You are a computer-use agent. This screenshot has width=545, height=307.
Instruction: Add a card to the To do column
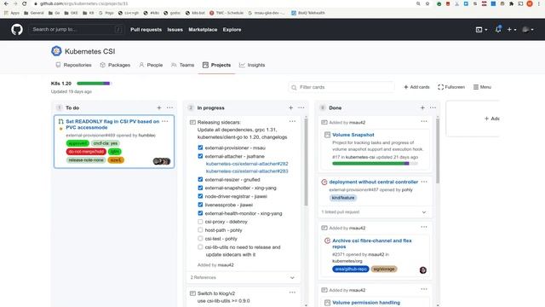[159, 108]
